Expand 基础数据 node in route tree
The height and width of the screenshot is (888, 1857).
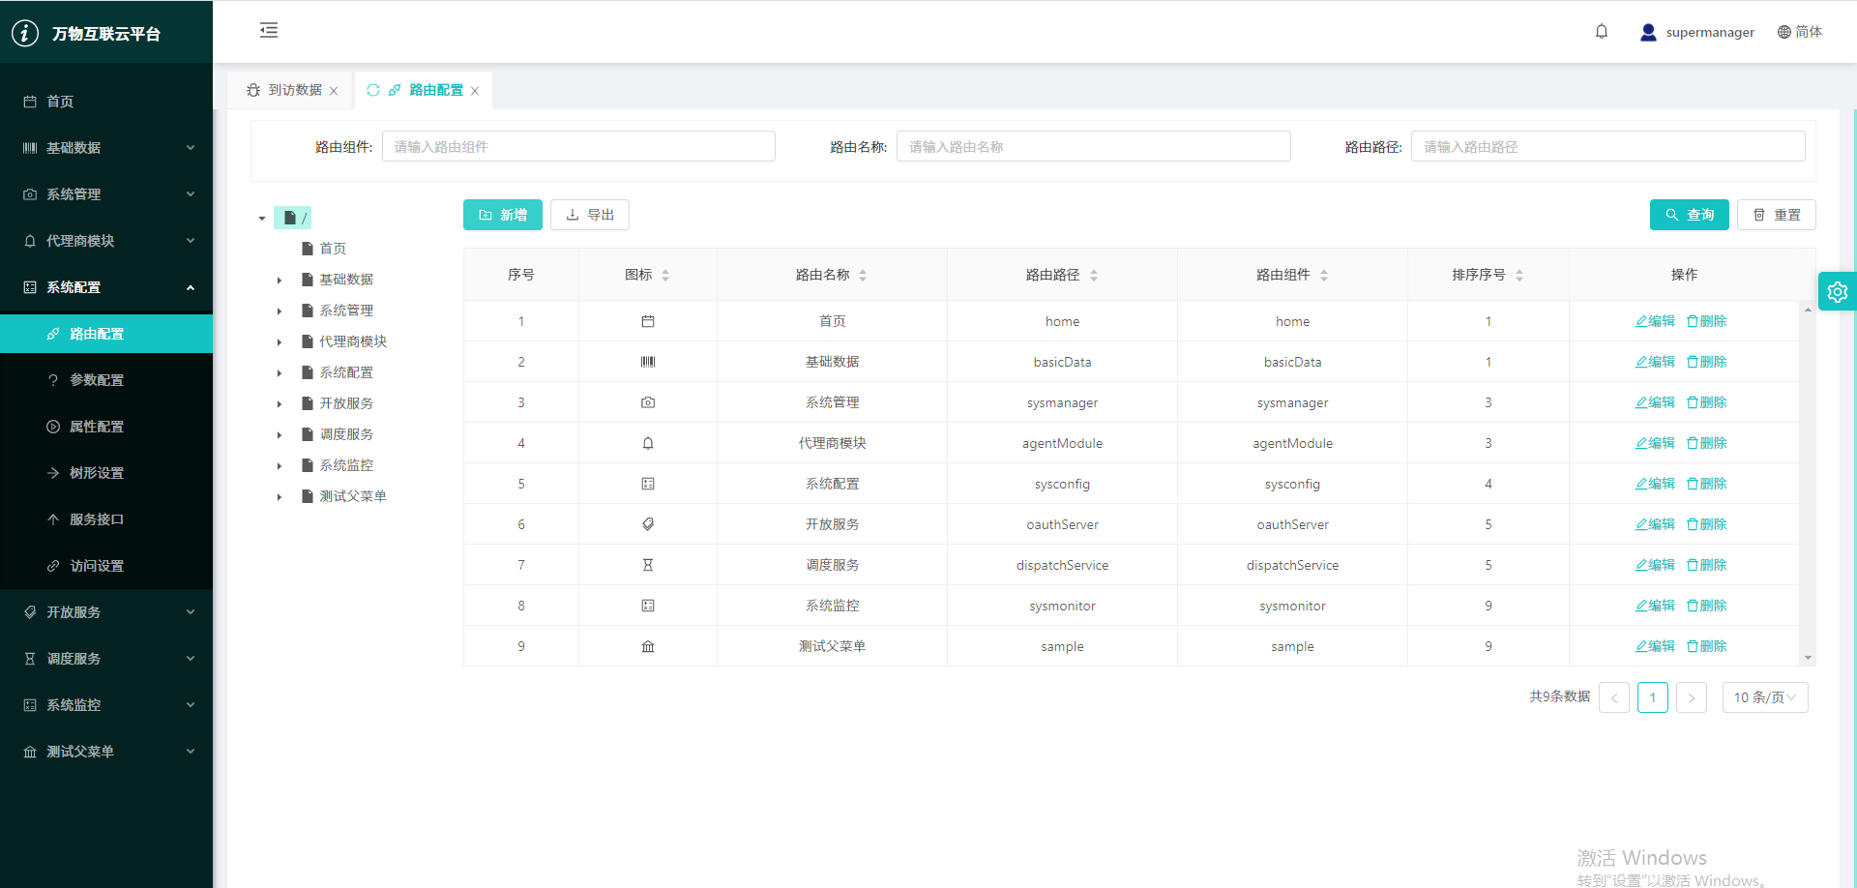pos(280,281)
